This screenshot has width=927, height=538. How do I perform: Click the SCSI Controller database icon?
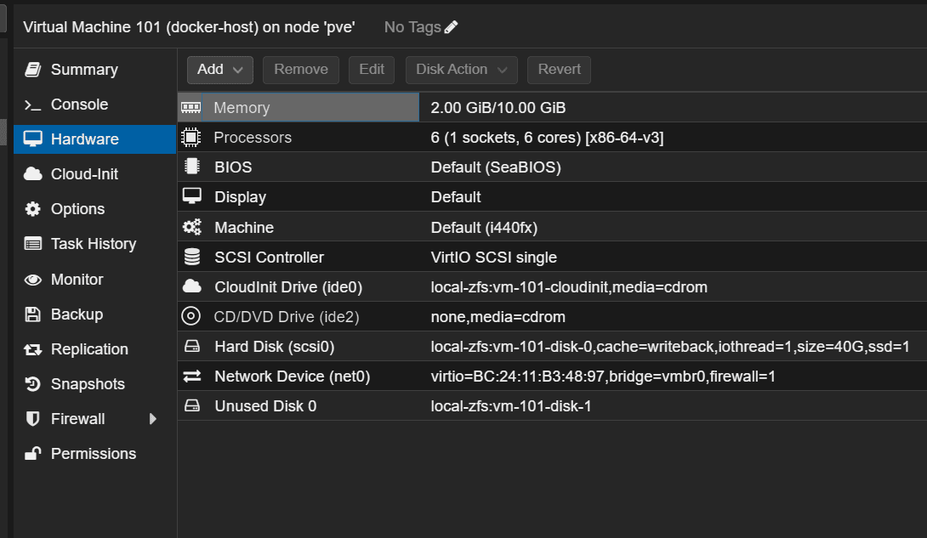tap(191, 257)
